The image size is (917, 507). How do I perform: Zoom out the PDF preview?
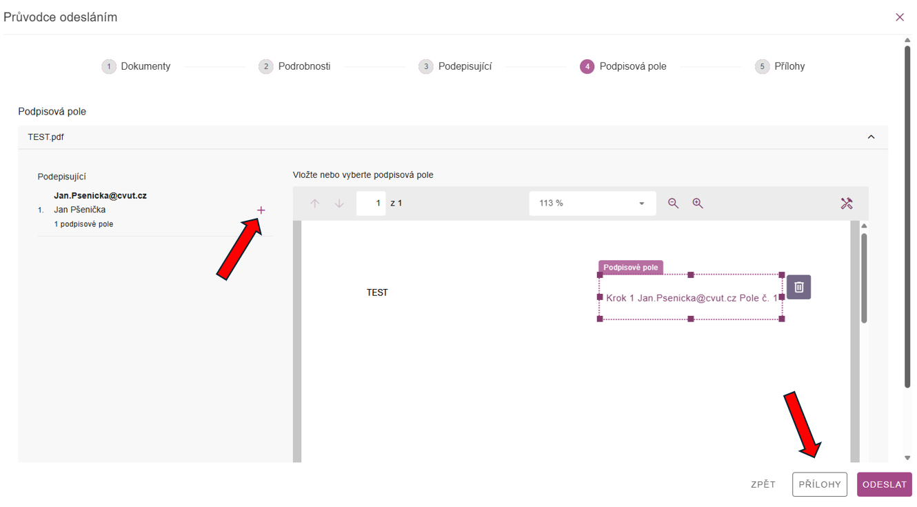[x=673, y=203]
